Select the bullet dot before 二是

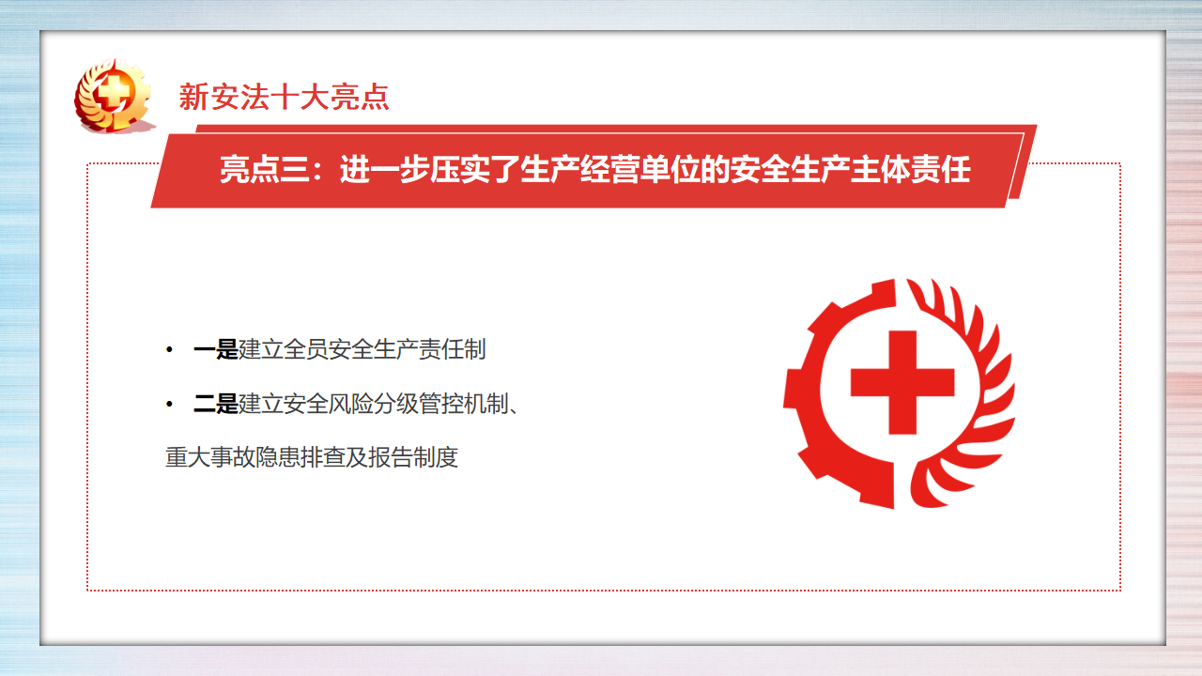(x=170, y=404)
